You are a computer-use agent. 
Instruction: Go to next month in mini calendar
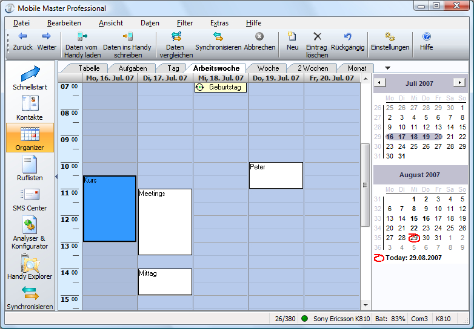459,82
